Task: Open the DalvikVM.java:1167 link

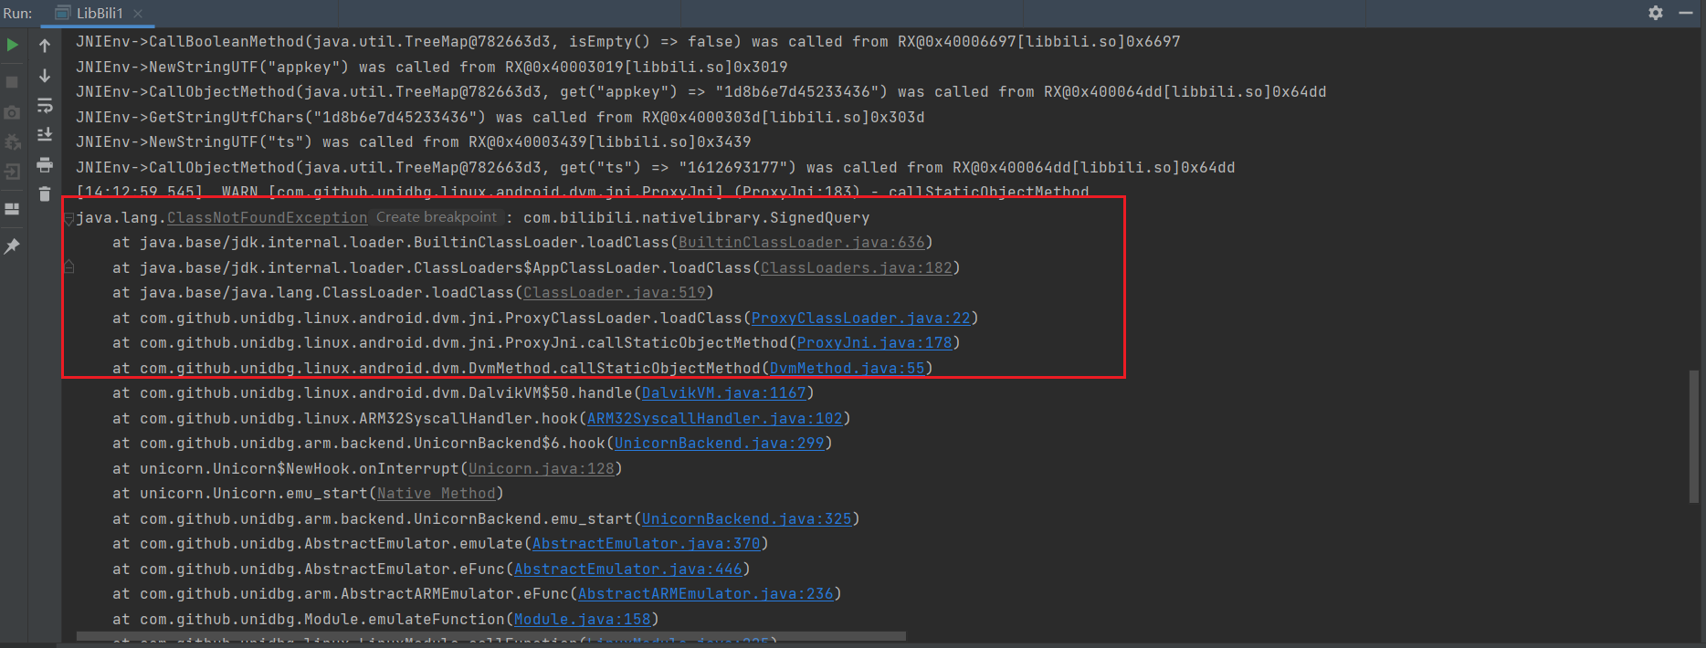Action: point(723,393)
